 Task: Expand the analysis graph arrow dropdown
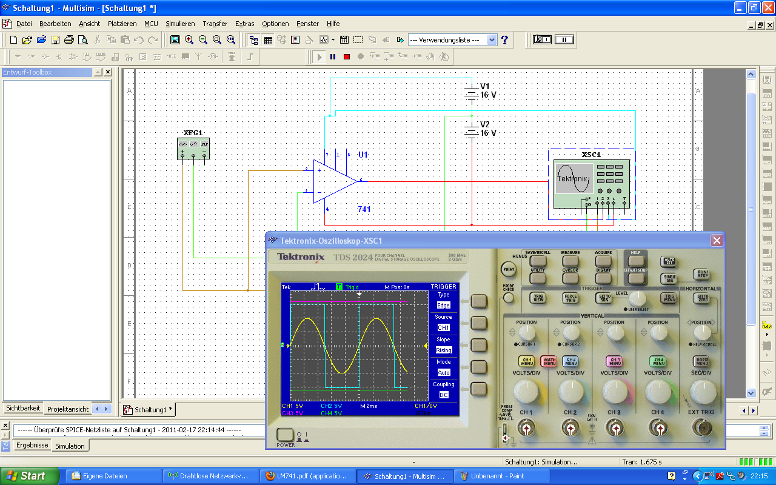pos(332,40)
